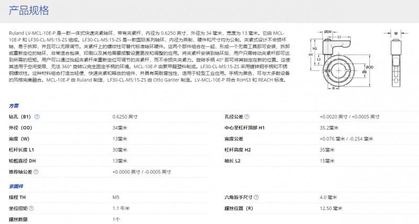Select the 螺丝位置 (R) label

pyautogui.click(x=239, y=208)
